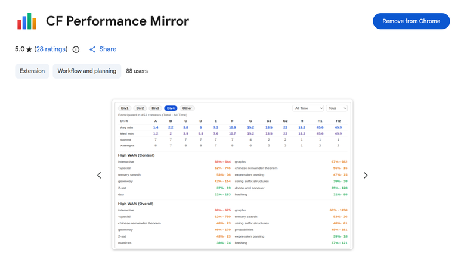Remove the extension from Chrome

[x=411, y=21]
